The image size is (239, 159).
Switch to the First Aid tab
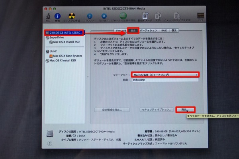(121, 31)
